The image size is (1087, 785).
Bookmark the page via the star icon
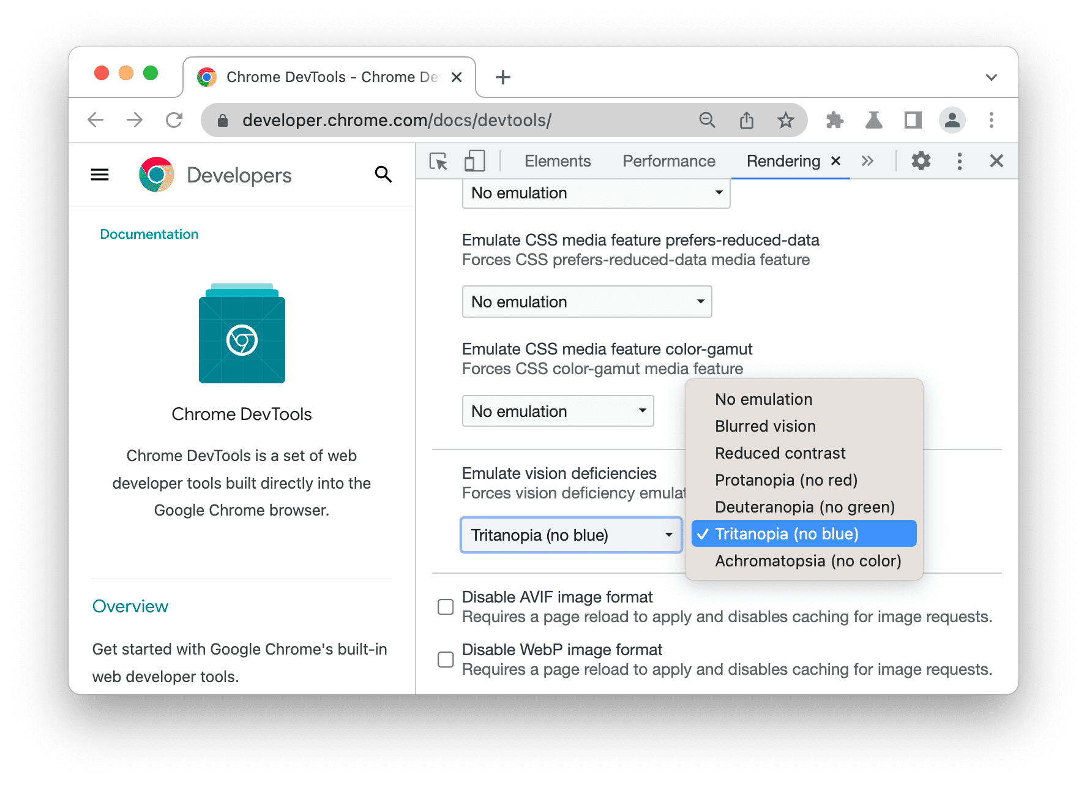785,120
